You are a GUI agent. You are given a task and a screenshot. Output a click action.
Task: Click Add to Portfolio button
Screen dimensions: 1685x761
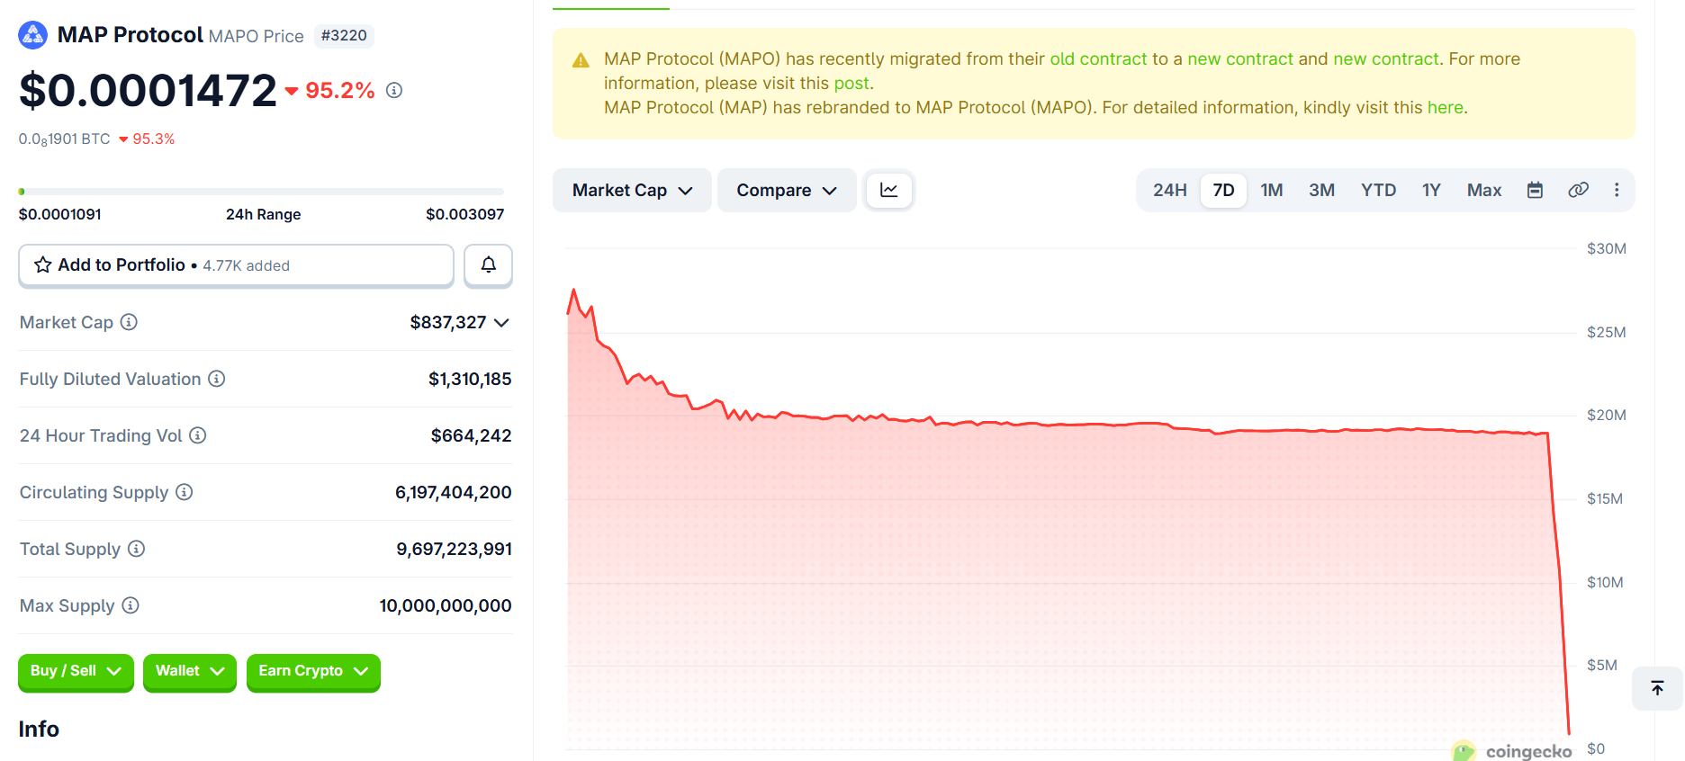(236, 265)
